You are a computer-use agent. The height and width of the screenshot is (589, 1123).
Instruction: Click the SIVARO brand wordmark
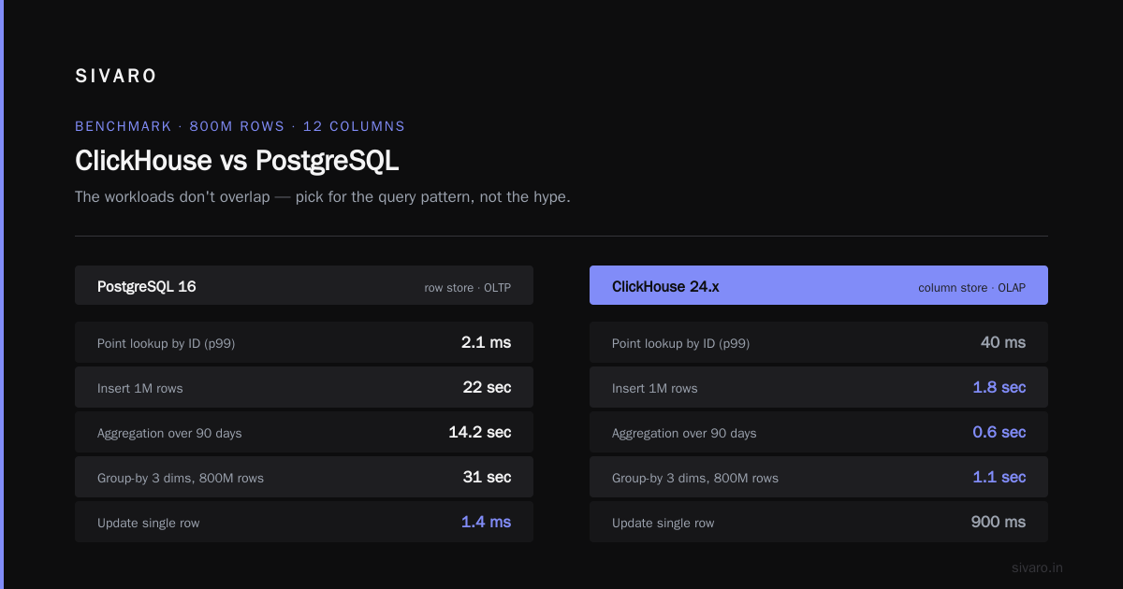pos(116,77)
